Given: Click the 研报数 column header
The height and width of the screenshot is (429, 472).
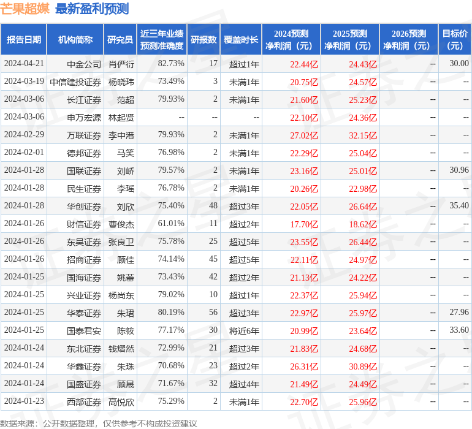Looking at the screenshot, I should (x=204, y=40).
